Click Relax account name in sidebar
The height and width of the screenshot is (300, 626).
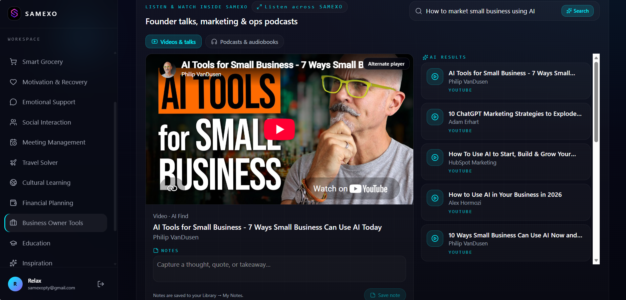[35, 281]
